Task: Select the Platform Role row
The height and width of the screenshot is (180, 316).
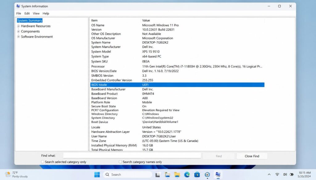Action: tap(177, 102)
